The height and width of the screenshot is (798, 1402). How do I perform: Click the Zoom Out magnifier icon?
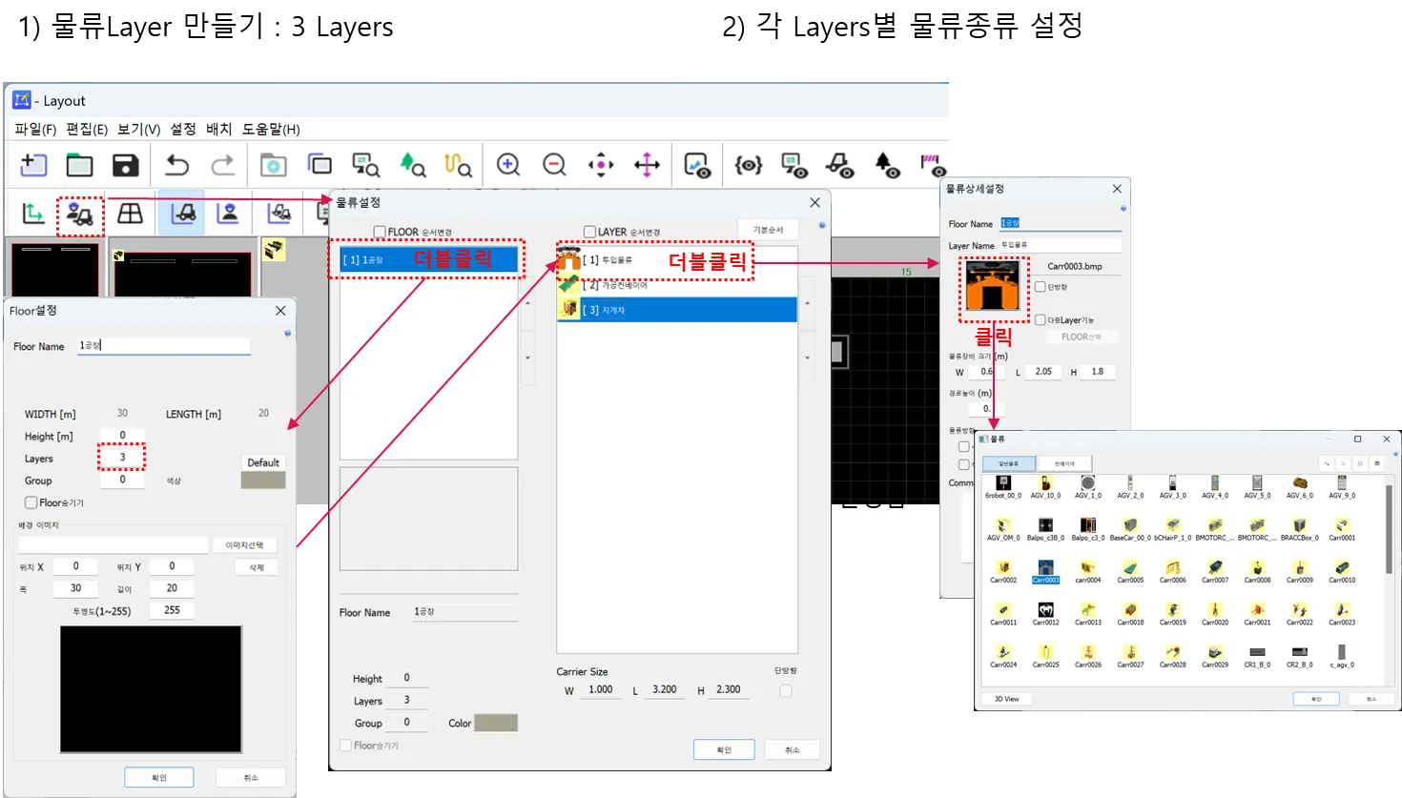554,165
